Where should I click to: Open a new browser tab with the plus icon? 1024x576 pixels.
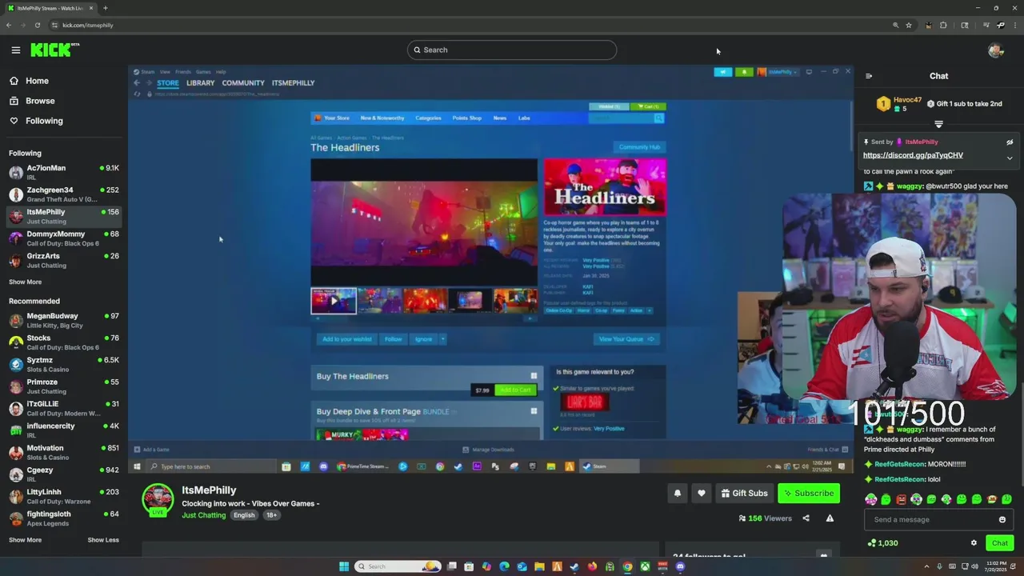[x=105, y=8]
